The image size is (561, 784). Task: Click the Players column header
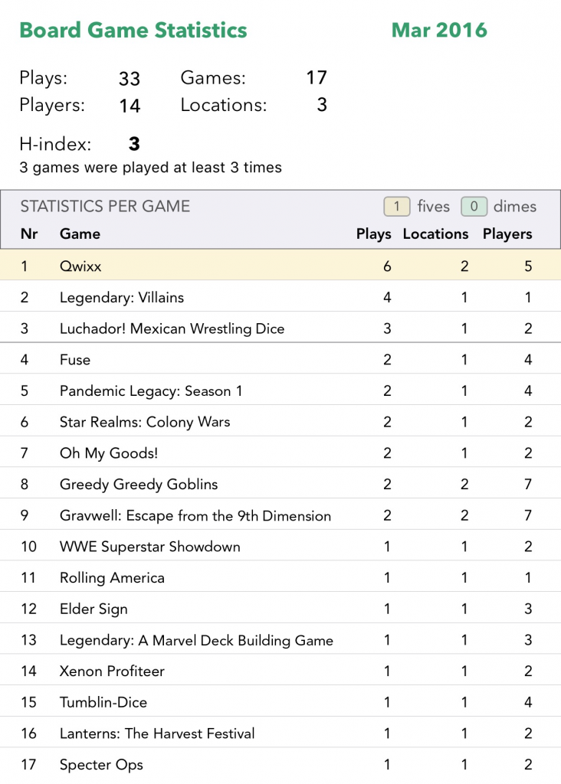click(507, 234)
